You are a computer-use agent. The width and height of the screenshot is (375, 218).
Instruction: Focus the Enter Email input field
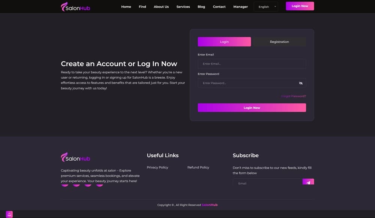coord(252,64)
